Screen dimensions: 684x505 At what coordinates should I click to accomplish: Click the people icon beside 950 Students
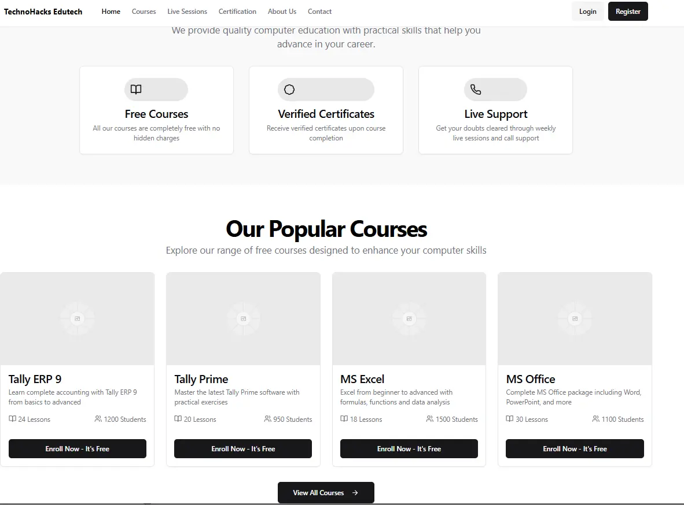[x=267, y=419]
